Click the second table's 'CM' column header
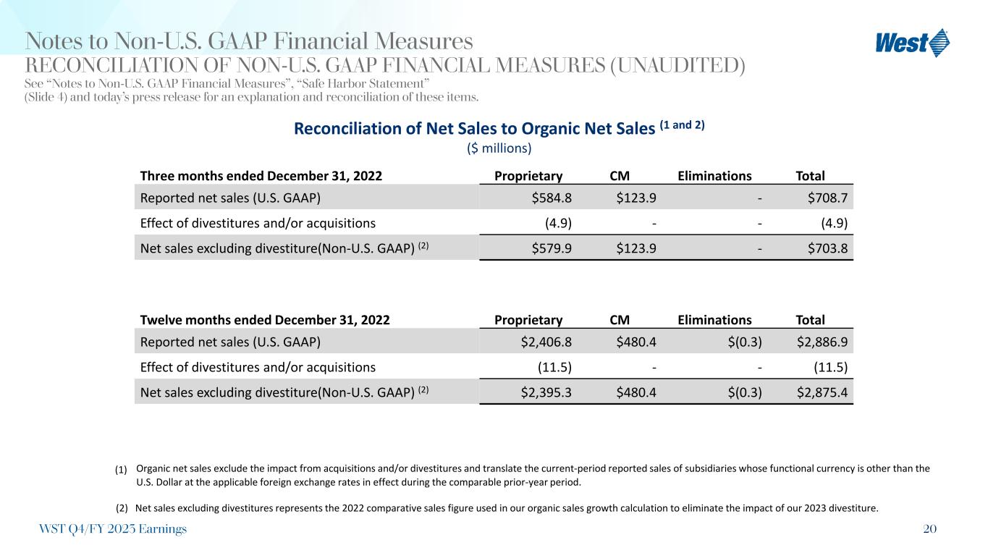The width and height of the screenshot is (988, 556). (x=619, y=320)
